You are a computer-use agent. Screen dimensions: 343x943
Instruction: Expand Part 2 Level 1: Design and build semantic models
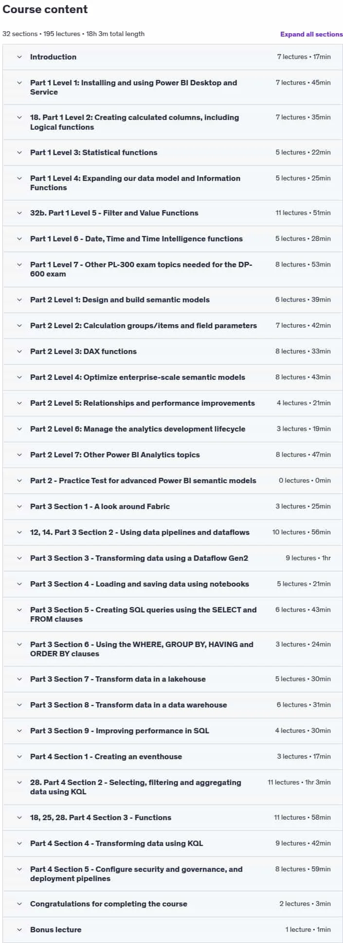173,300
